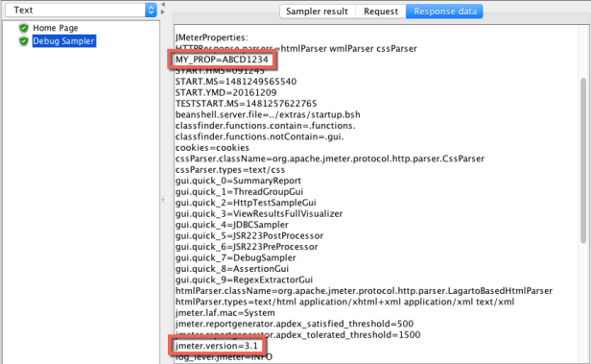Click the vertical scrollbar of the response pane
The image size is (591, 364).
click(583, 160)
